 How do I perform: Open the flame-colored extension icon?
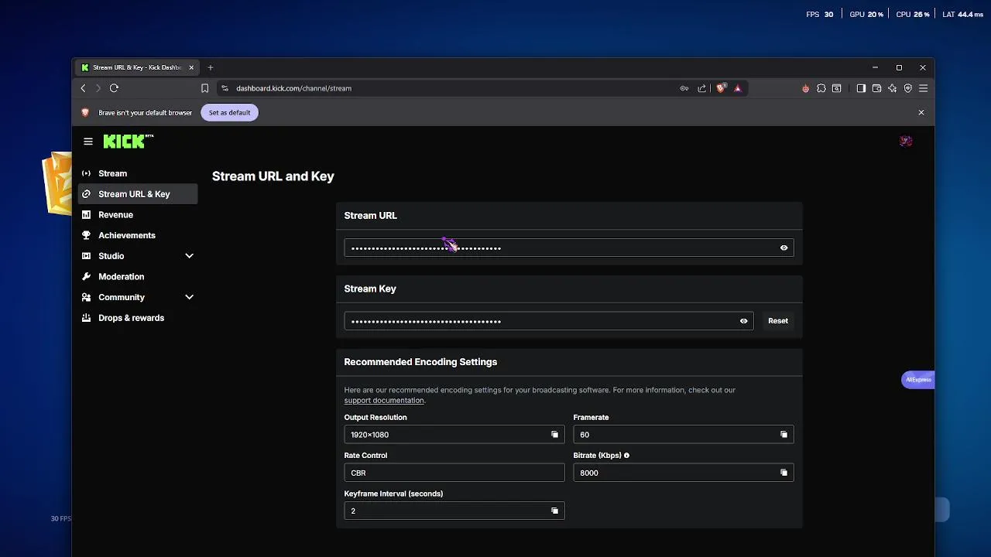(805, 88)
